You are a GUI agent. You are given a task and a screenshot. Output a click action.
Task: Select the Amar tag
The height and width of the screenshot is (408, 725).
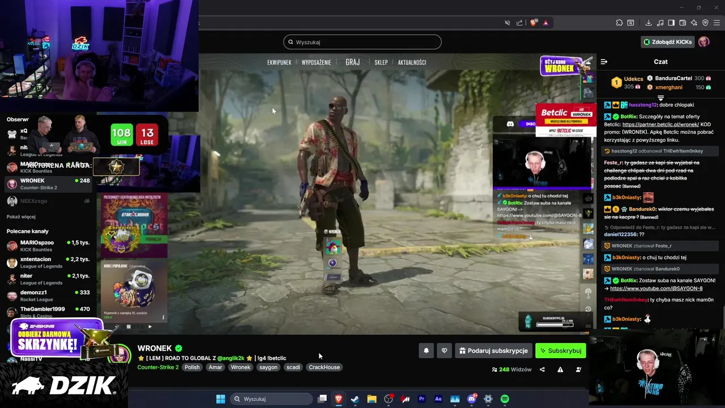point(215,367)
